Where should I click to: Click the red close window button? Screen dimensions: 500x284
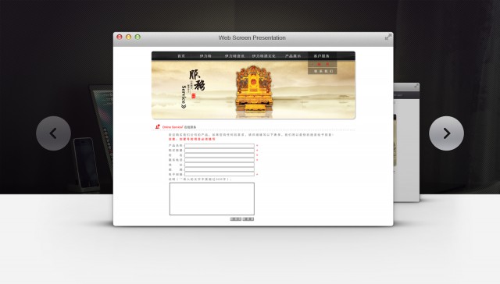[x=120, y=37]
